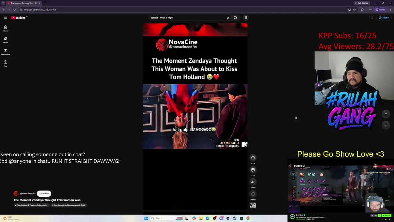Expand the tab search dropdown

click(3, 3)
